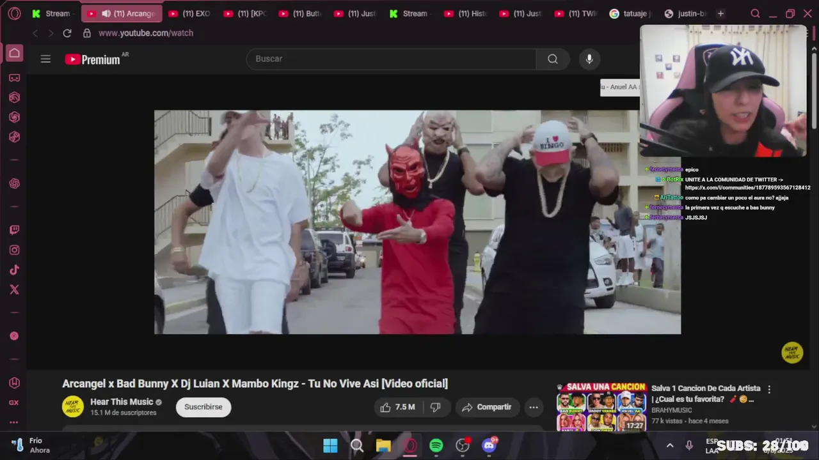The height and width of the screenshot is (460, 819).
Task: Show hidden system tray icons
Action: click(x=670, y=445)
